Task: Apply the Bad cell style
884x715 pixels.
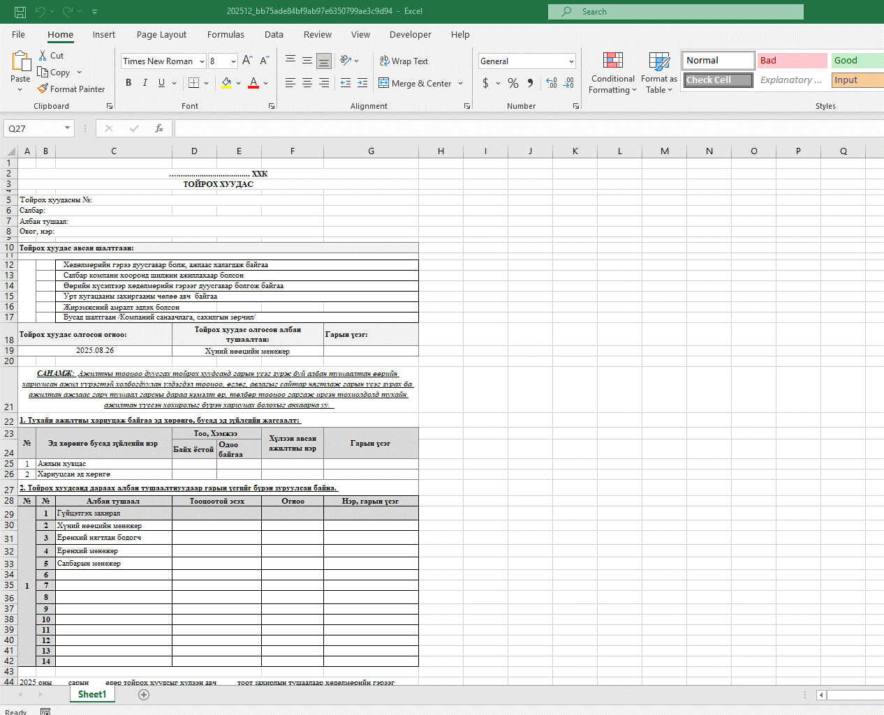Action: click(792, 61)
